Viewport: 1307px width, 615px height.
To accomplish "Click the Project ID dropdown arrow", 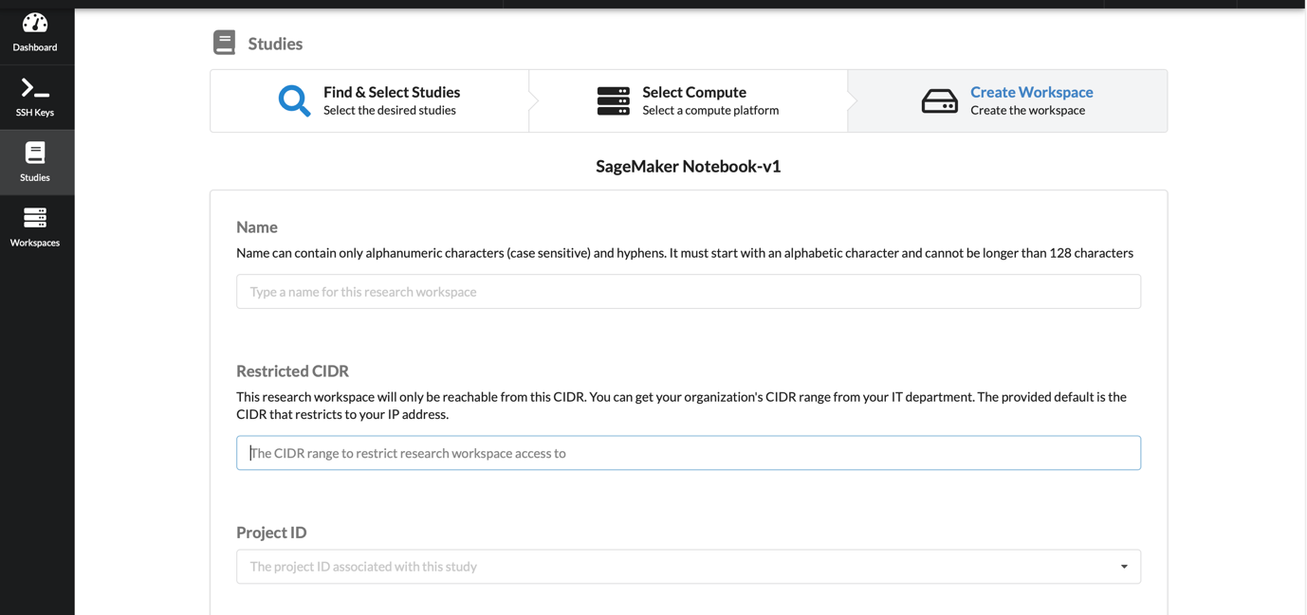I will pyautogui.click(x=1124, y=567).
